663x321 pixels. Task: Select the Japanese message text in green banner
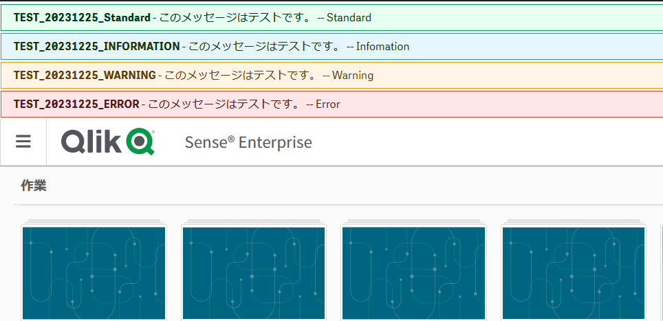coord(235,18)
